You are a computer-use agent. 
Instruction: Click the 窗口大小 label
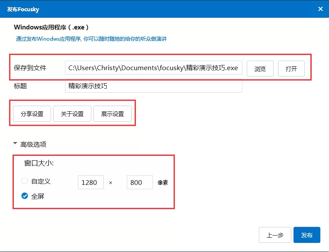(39, 163)
